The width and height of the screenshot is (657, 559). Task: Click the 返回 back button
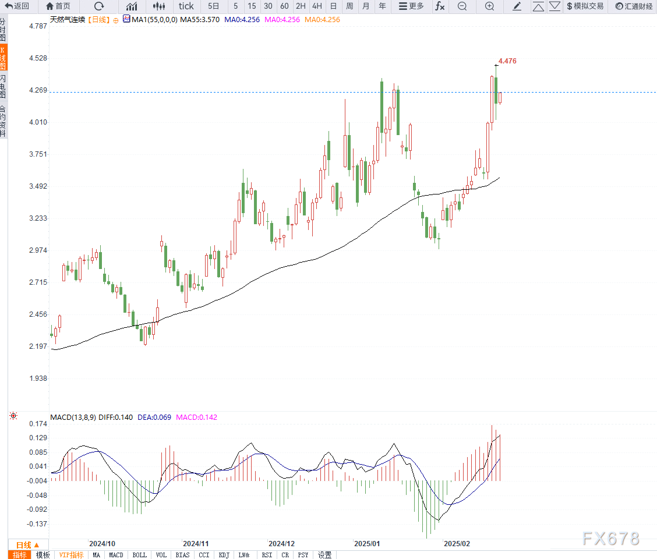[x=17, y=6]
